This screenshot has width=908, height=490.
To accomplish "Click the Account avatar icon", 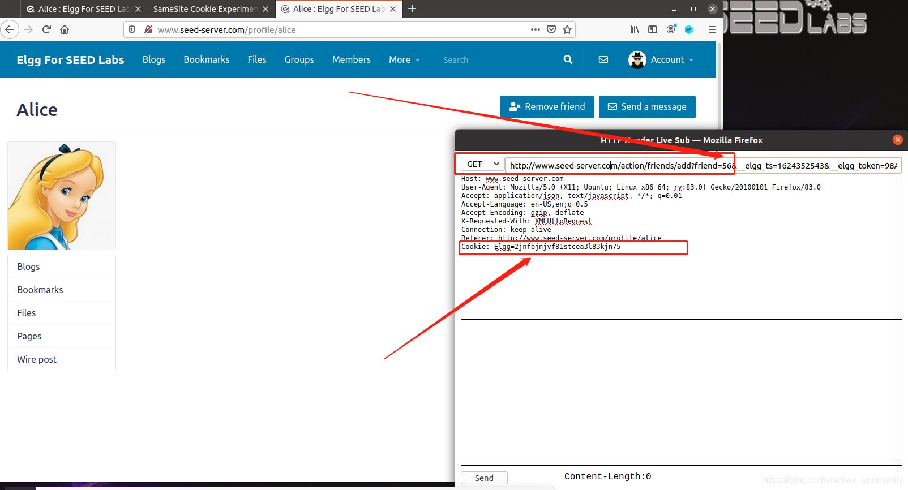I will click(637, 59).
